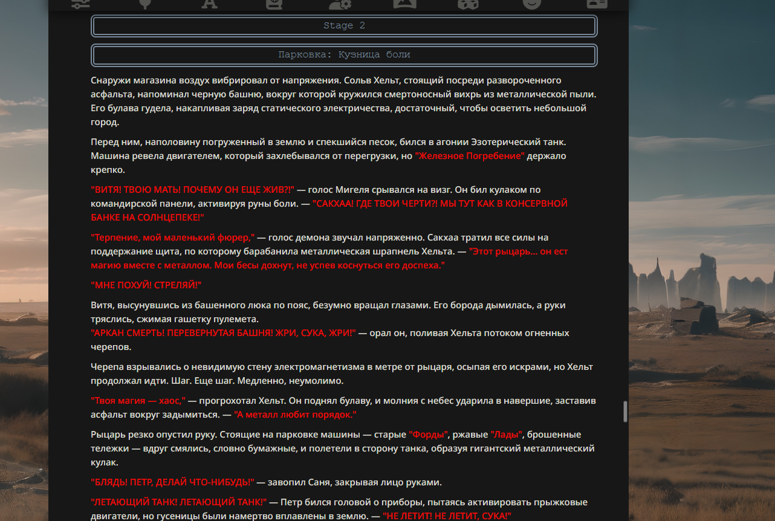Viewport: 775px width, 521px height.
Task: Open Extensions cubes icon
Action: pos(468,4)
